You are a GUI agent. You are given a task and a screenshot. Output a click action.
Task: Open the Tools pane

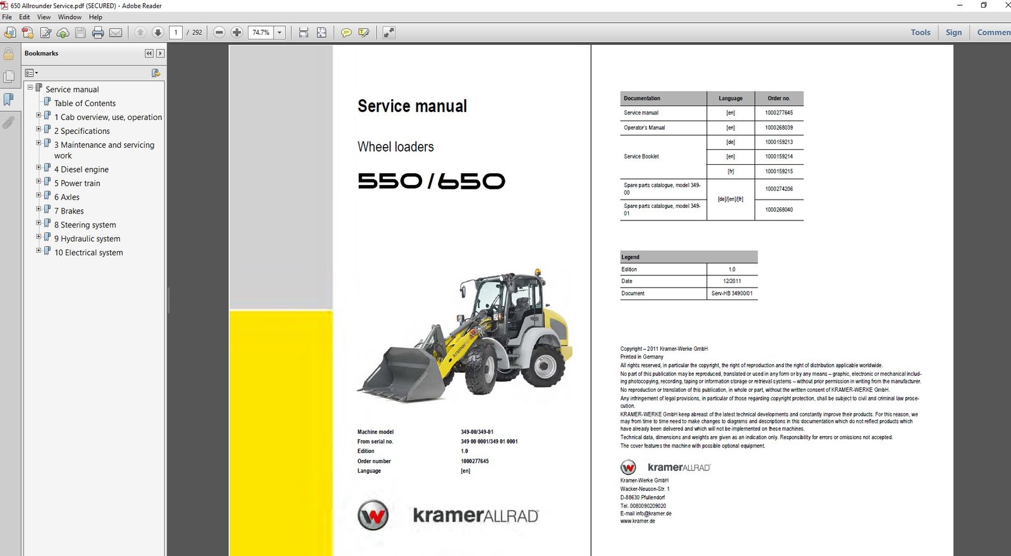point(920,32)
